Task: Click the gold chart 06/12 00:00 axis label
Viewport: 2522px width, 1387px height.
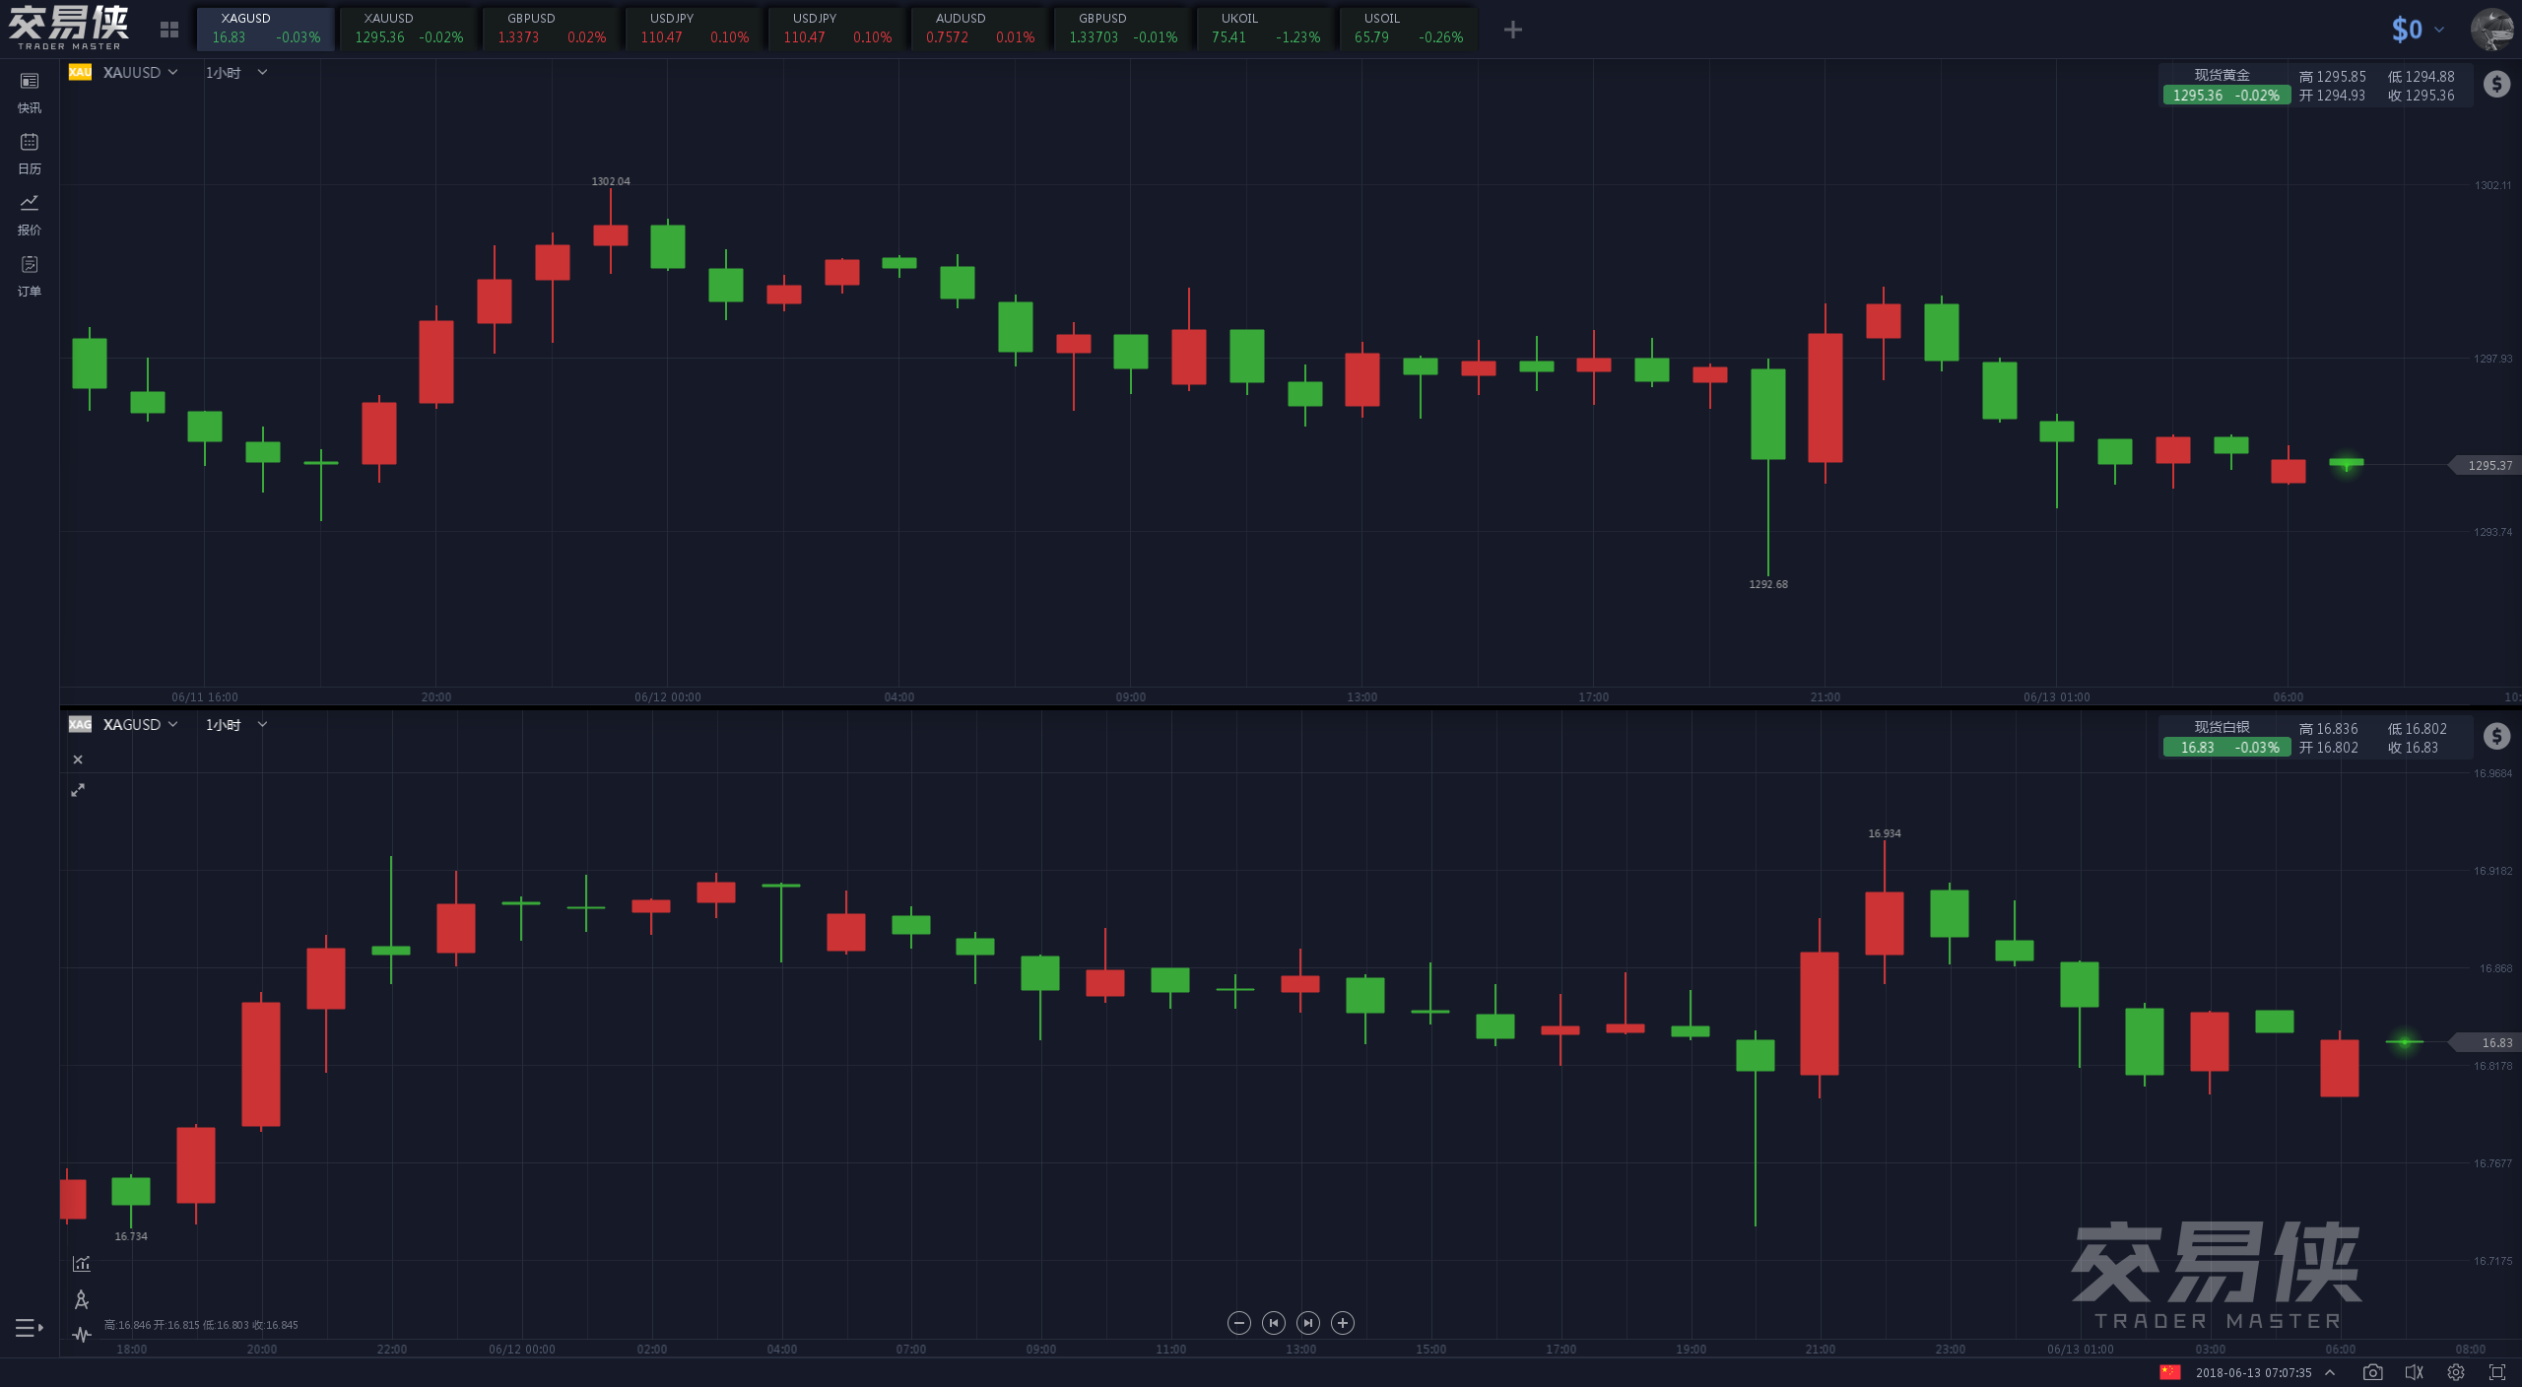Action: (x=668, y=696)
